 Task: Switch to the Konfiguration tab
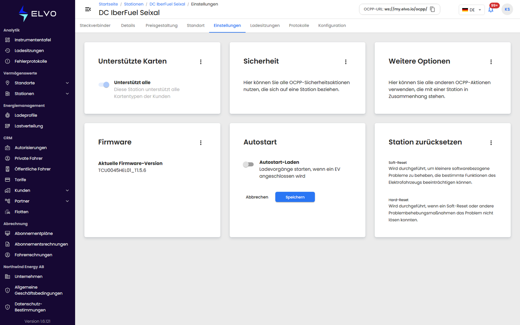(x=332, y=26)
